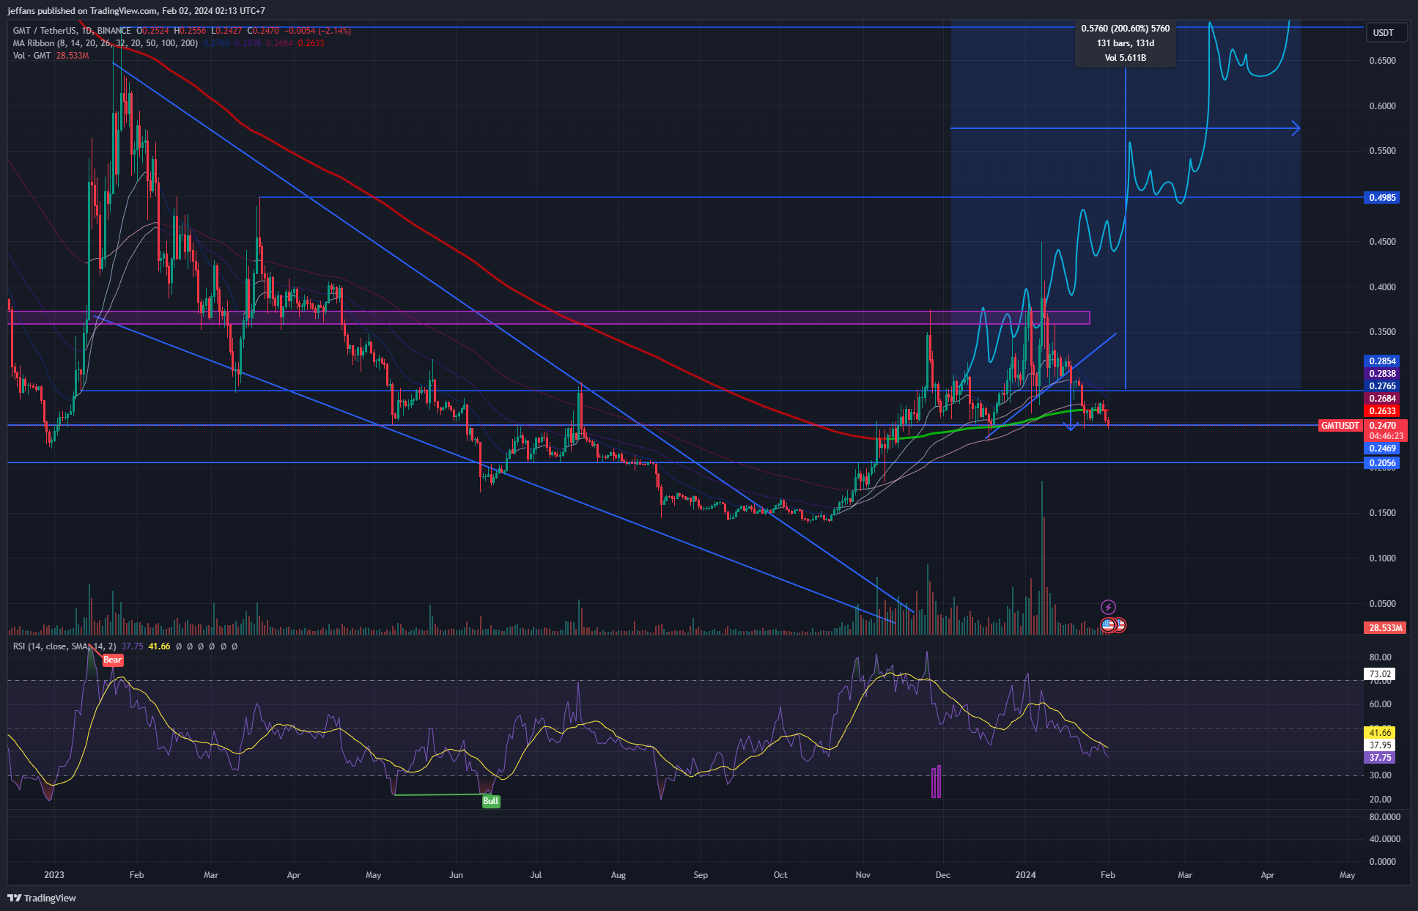Screen dimensions: 1418x911
Task: Click the 0.2684 maroon price label
Action: 1383,399
